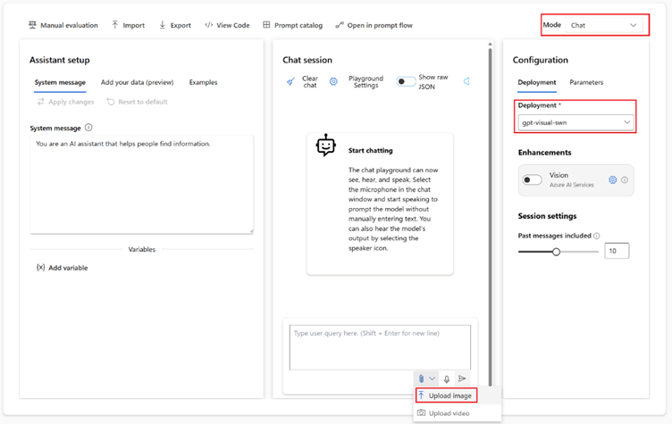The width and height of the screenshot is (672, 424).
Task: Select Upload image from menu
Action: (x=446, y=395)
